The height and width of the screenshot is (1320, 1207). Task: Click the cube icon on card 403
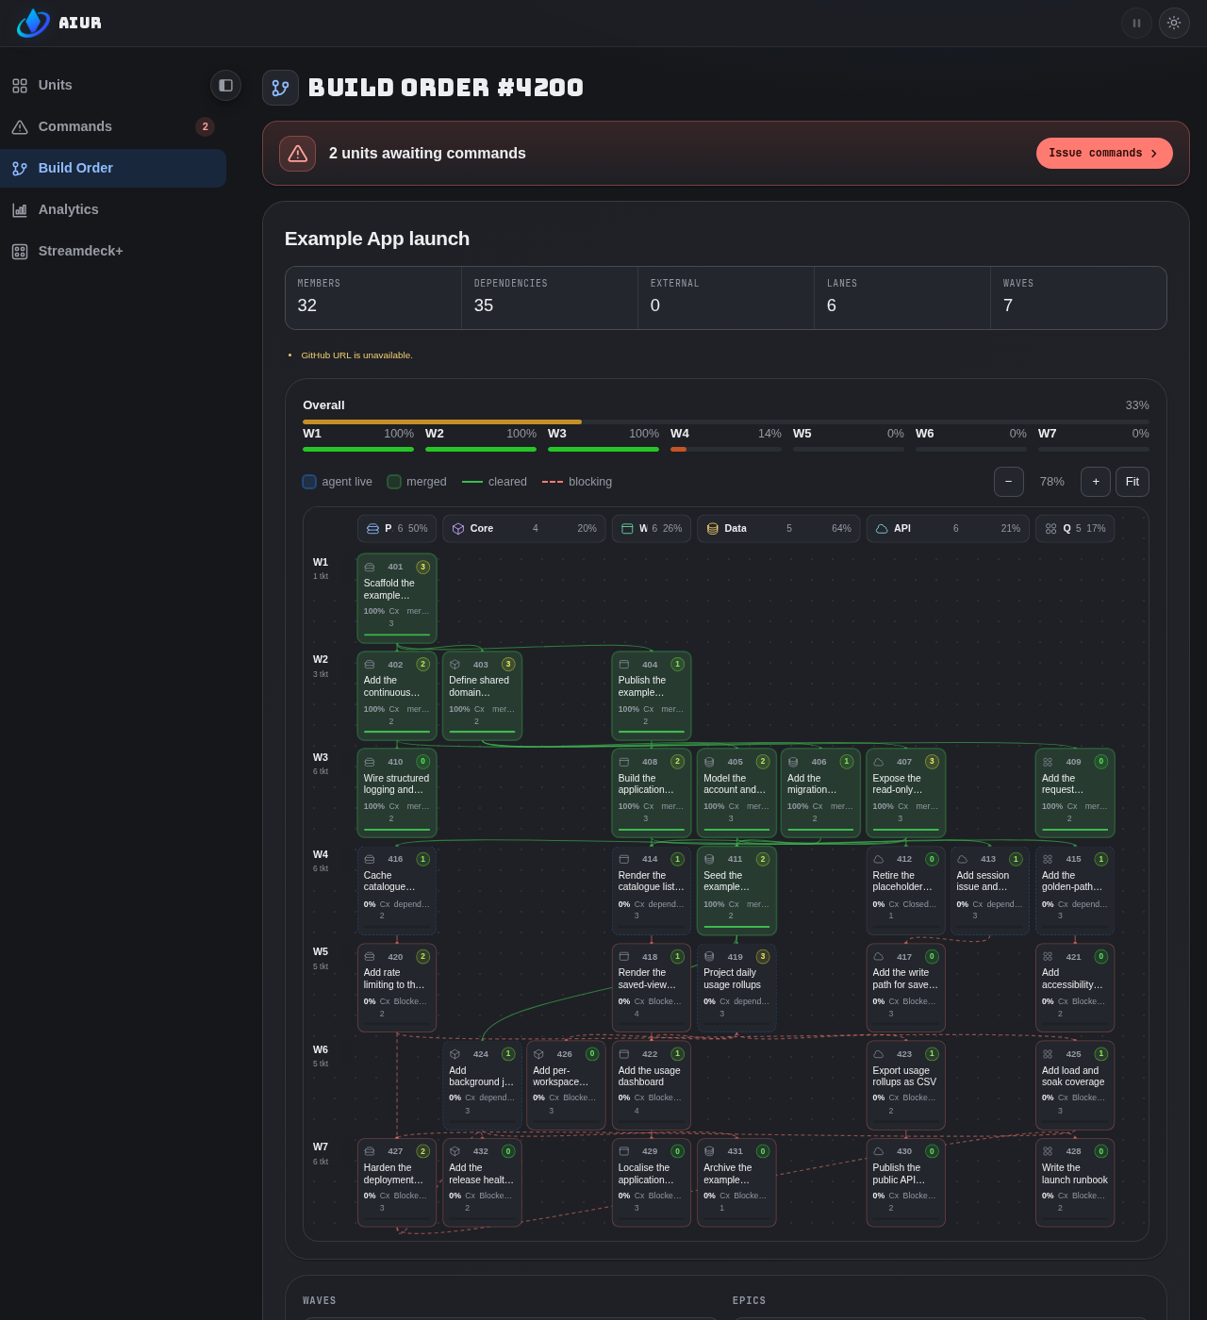455,665
